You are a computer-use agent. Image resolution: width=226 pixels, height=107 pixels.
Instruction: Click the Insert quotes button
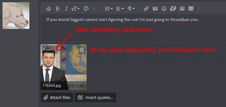pyautogui.click(x=96, y=98)
